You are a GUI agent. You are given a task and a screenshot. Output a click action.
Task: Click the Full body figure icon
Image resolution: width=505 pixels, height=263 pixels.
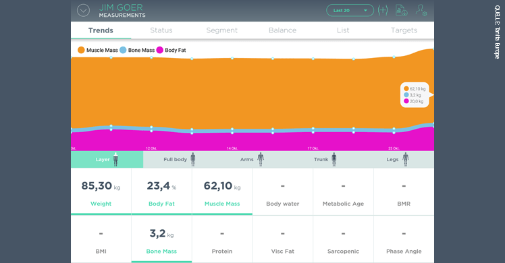click(x=193, y=159)
